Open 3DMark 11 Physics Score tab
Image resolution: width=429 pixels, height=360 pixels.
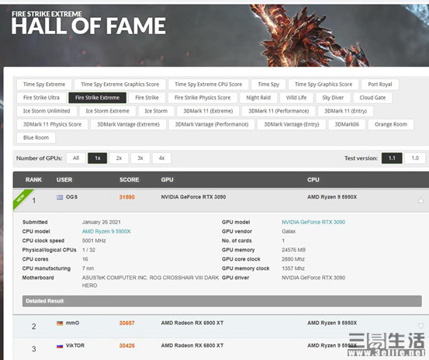pyautogui.click(x=52, y=124)
